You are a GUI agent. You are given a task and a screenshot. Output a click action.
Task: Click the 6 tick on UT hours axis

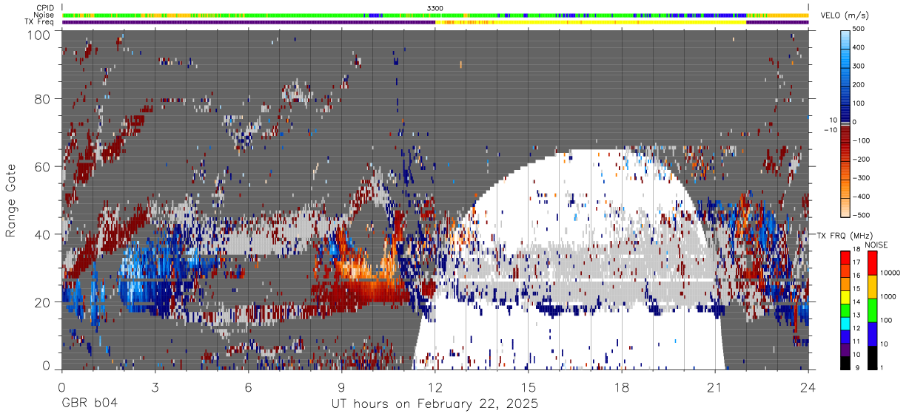click(248, 386)
